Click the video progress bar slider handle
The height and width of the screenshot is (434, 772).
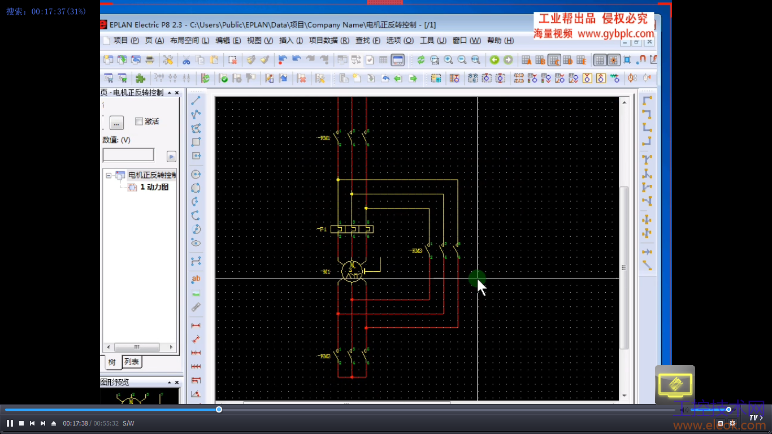pyautogui.click(x=219, y=409)
